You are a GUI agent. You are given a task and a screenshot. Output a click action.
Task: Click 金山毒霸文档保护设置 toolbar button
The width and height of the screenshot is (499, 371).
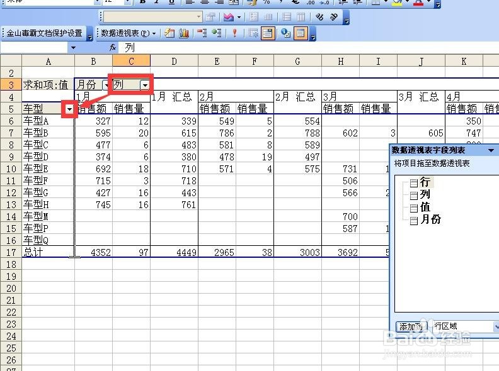[44, 33]
